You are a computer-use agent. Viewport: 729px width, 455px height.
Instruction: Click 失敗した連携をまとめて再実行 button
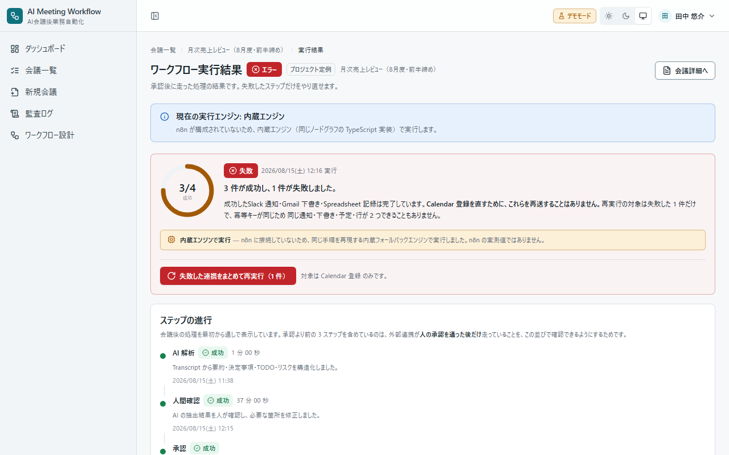click(x=228, y=276)
